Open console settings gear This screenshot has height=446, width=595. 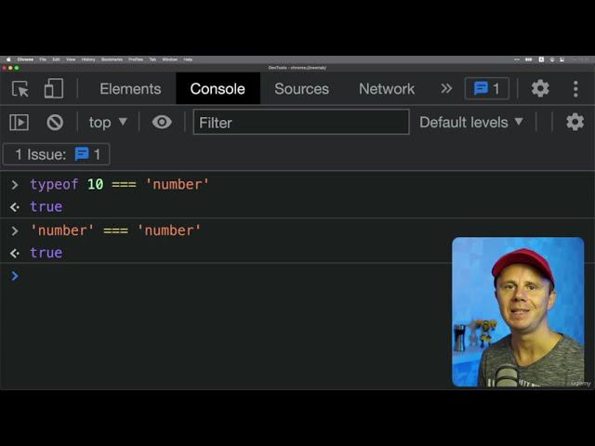point(575,122)
